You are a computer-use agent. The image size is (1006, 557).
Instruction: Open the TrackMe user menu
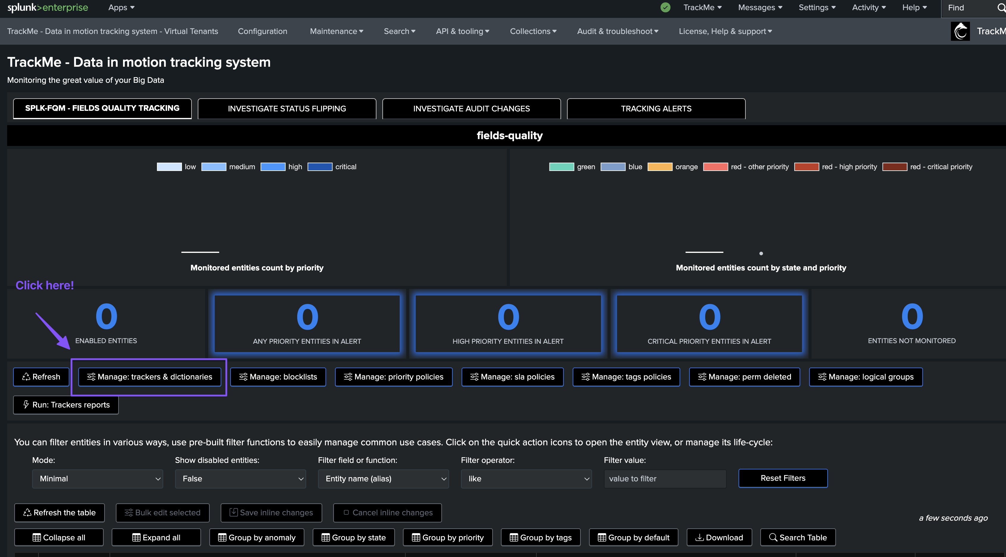click(703, 7)
